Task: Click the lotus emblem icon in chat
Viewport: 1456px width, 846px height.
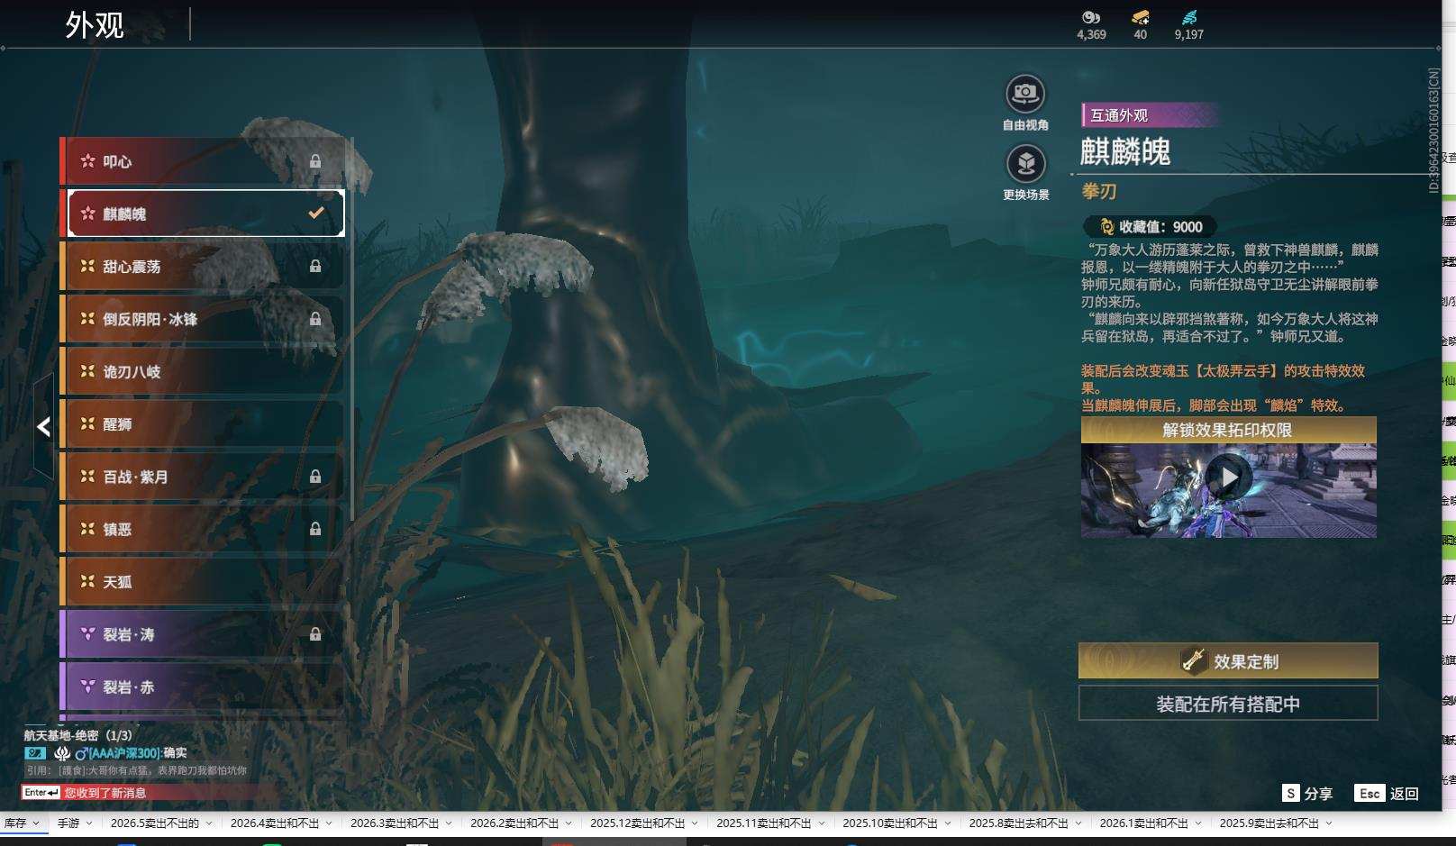Action: [62, 753]
